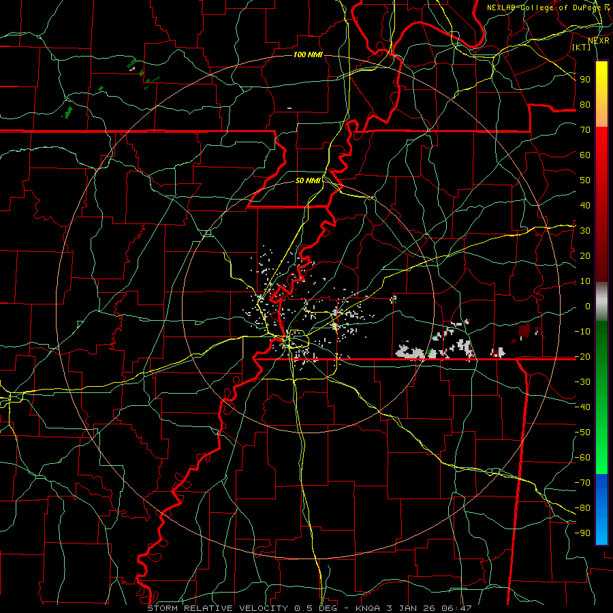The height and width of the screenshot is (613, 613).
Task: Click the positive 20 value on the scale
Action: click(x=585, y=256)
